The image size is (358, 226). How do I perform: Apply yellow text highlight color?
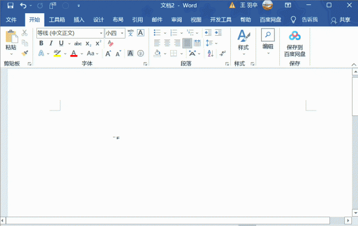(57, 53)
